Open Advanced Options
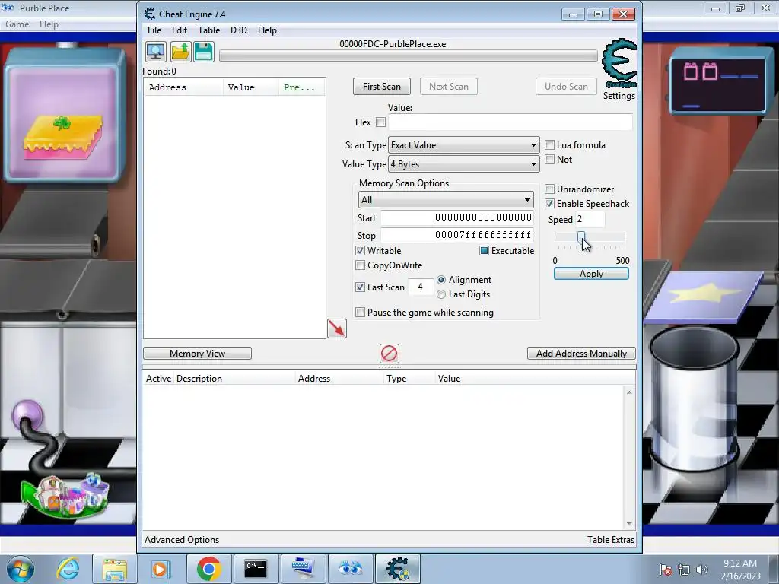Screen dimensions: 779x584 pos(182,540)
